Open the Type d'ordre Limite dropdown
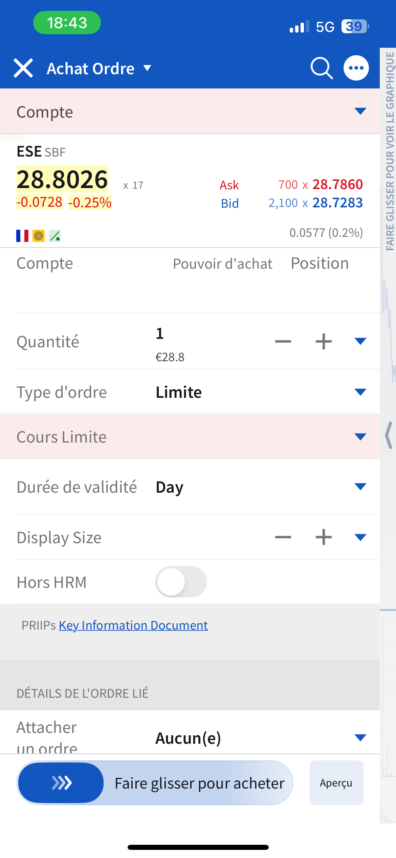Viewport: 396px width, 858px height. click(x=360, y=392)
